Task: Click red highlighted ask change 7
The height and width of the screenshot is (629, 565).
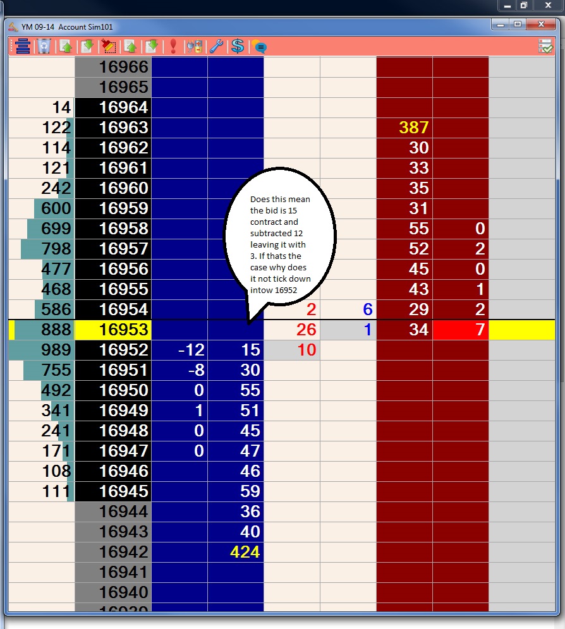Action: (x=461, y=330)
